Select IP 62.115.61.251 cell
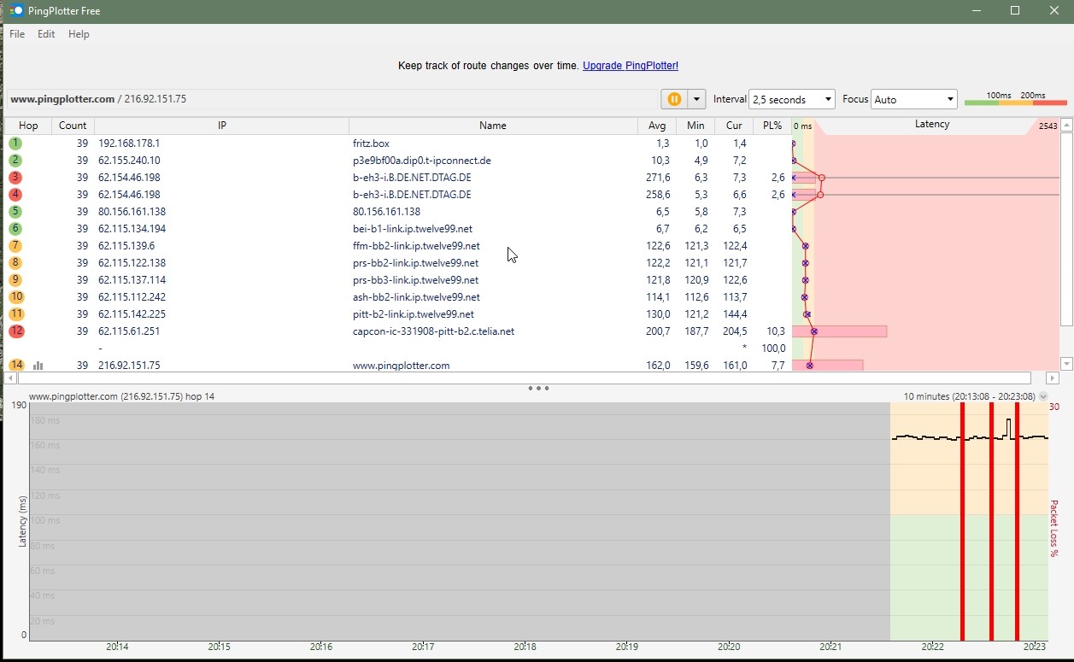Image resolution: width=1074 pixels, height=662 pixels. click(129, 331)
